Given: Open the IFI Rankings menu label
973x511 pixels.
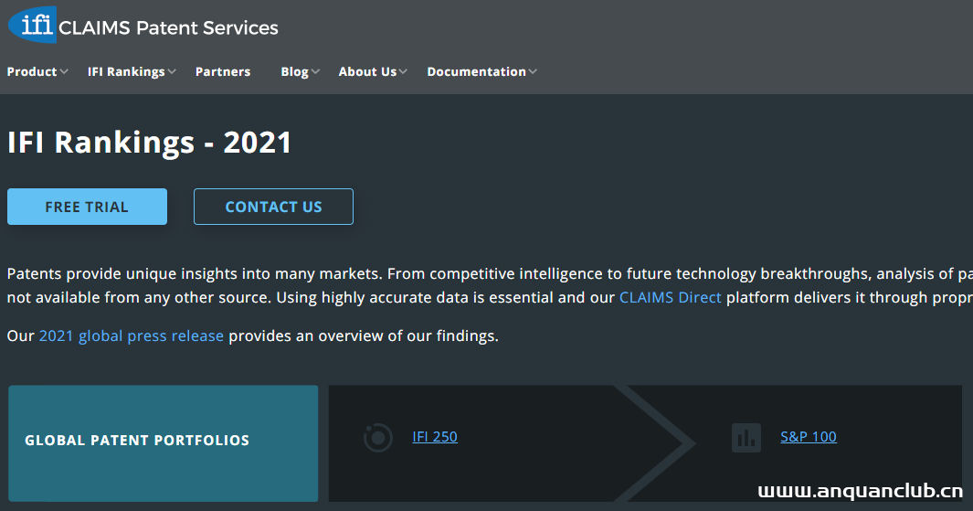Looking at the screenshot, I should point(126,71).
